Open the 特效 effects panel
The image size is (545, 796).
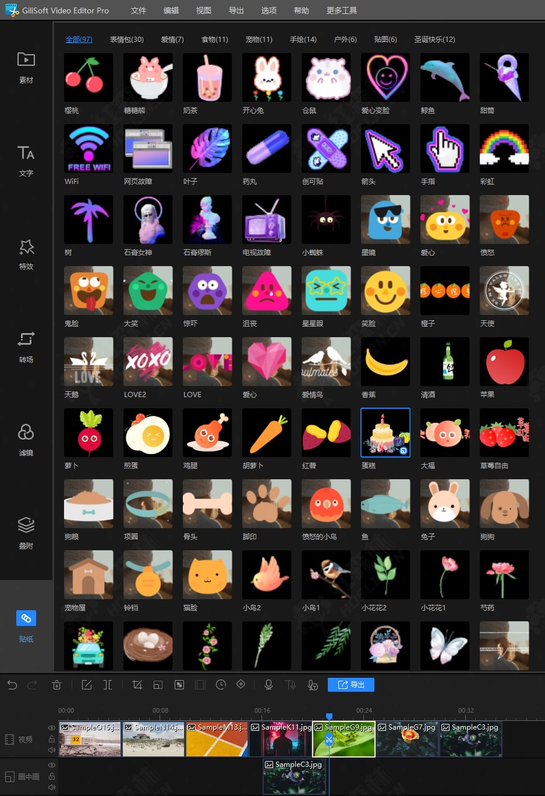(26, 254)
